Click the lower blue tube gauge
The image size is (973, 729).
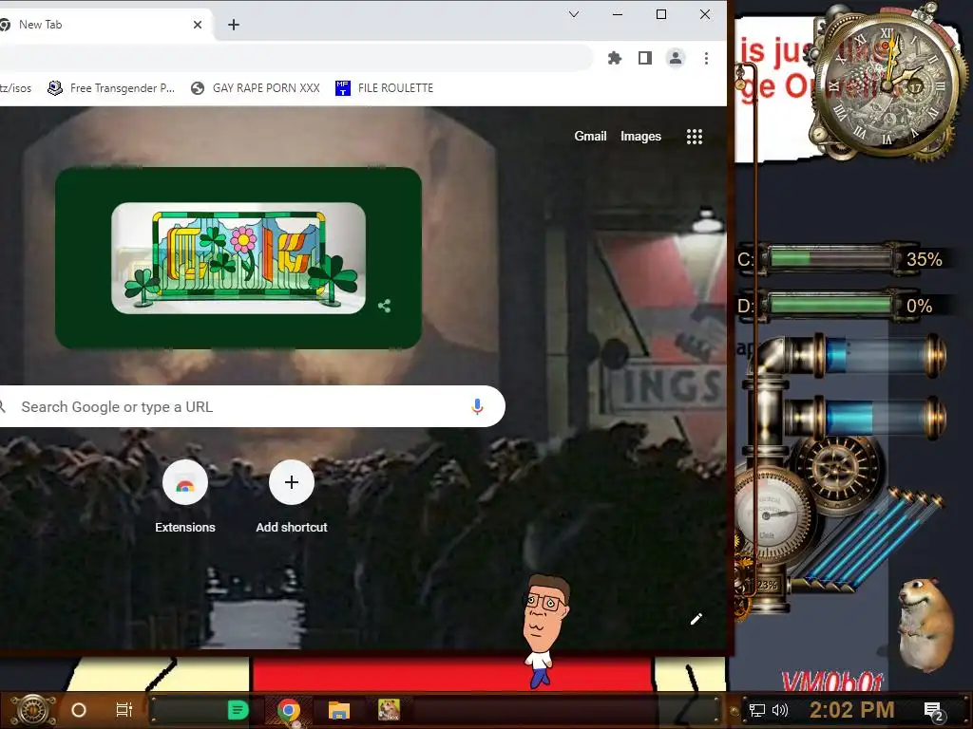tap(878, 418)
